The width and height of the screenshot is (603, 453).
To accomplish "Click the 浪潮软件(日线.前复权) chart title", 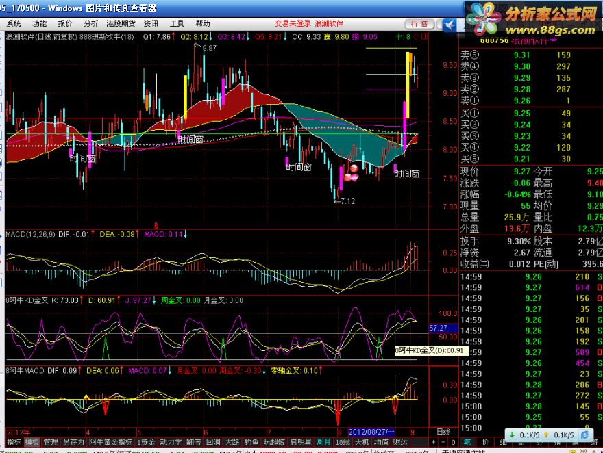I will [42, 37].
